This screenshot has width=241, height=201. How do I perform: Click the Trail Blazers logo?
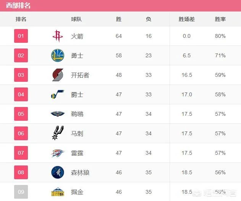[57, 75]
